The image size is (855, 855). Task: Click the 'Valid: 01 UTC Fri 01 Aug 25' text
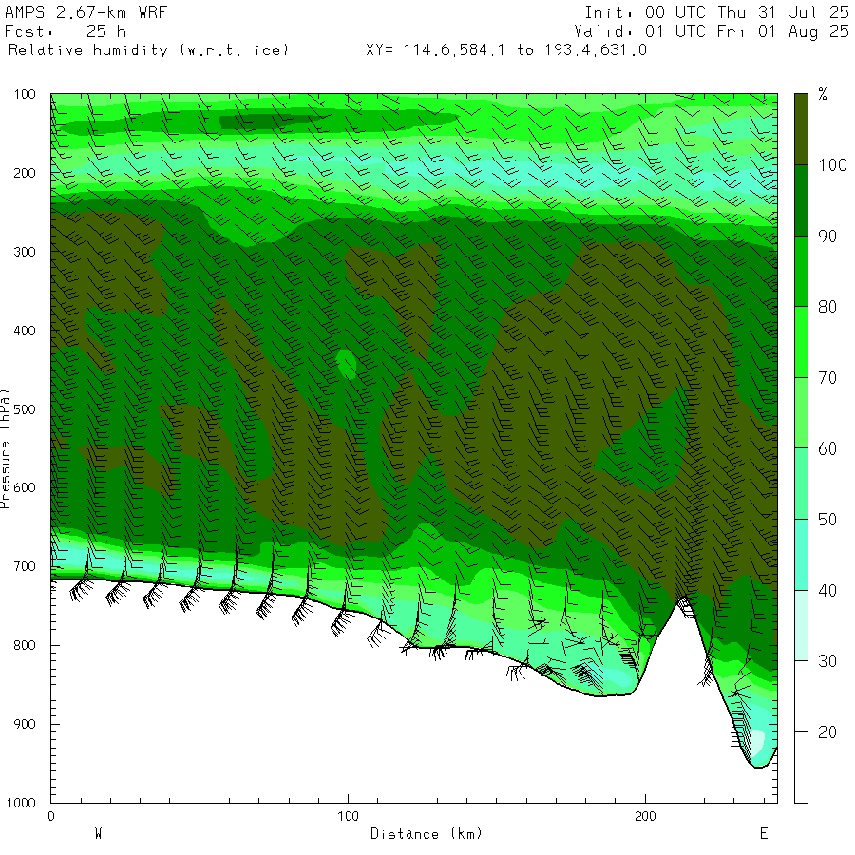click(712, 31)
